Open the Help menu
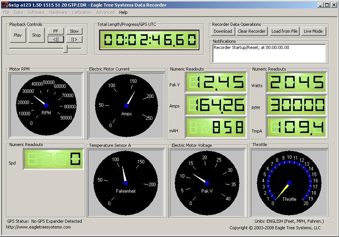Screen dimensions: 339x237 click(x=123, y=12)
